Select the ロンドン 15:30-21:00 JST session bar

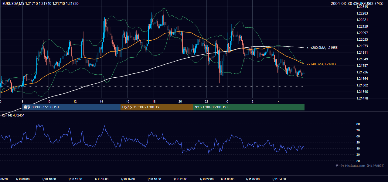tap(157, 107)
